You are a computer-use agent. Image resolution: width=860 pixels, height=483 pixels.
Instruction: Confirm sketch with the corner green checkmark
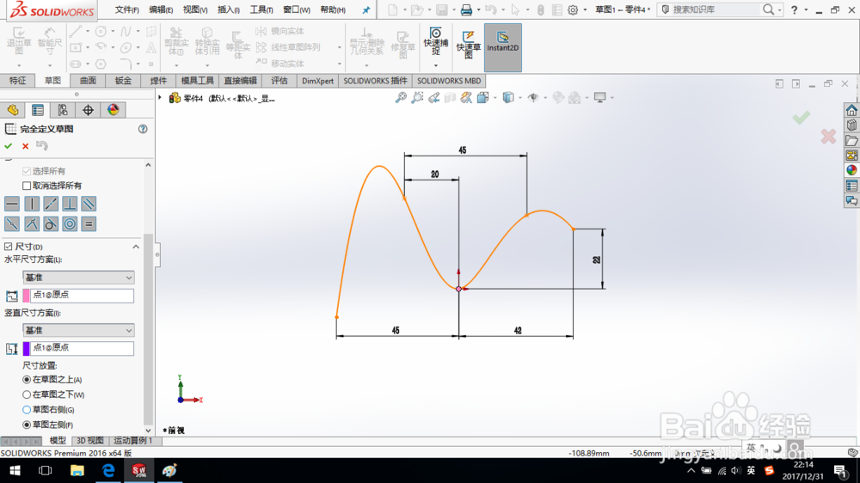coord(802,117)
